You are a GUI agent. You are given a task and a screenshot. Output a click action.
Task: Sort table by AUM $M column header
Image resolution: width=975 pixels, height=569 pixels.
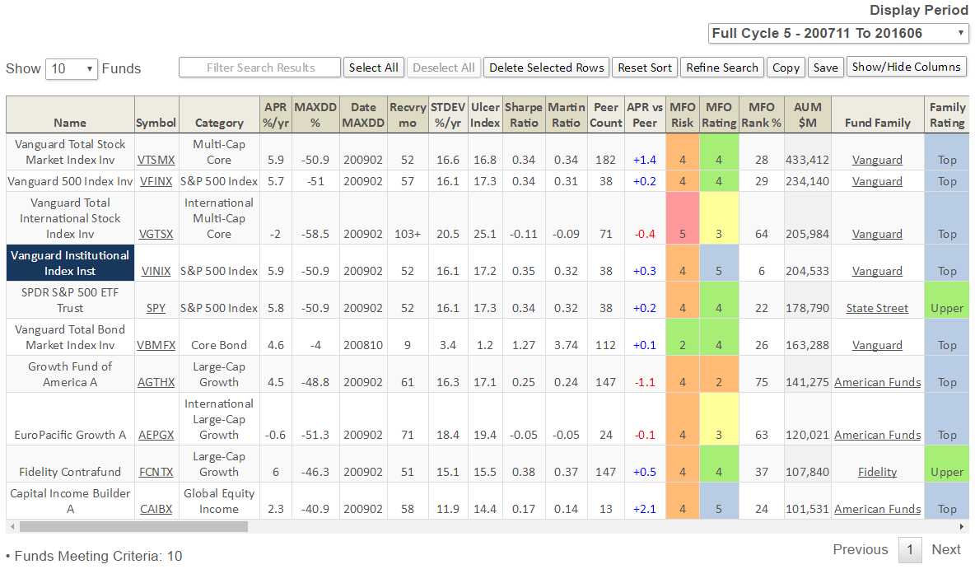807,114
